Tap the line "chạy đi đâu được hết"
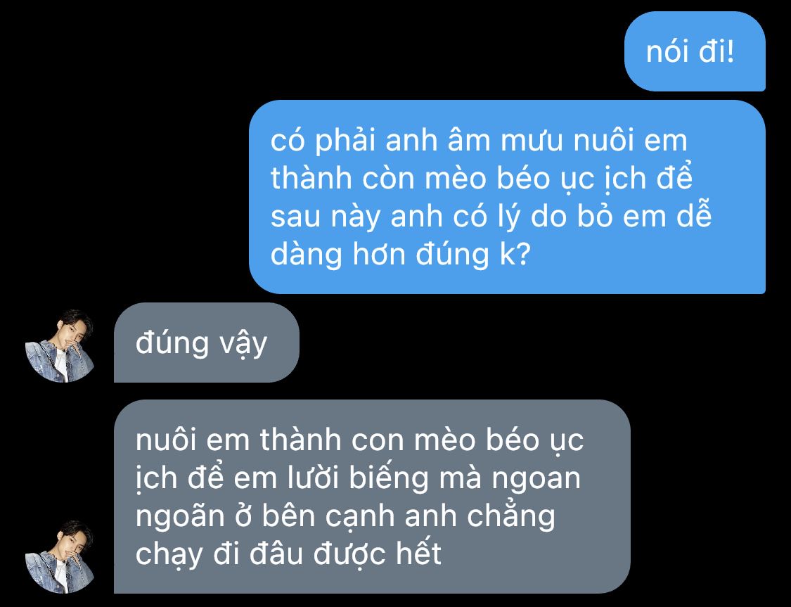The width and height of the screenshot is (791, 607). click(x=288, y=554)
